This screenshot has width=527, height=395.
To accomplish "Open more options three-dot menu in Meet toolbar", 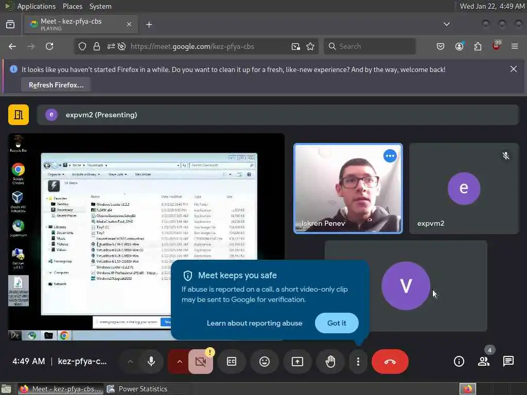I will (x=358, y=362).
